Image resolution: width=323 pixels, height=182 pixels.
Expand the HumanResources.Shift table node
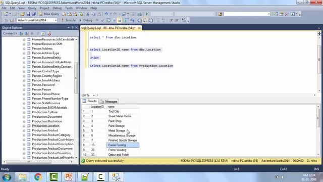pos(24,44)
